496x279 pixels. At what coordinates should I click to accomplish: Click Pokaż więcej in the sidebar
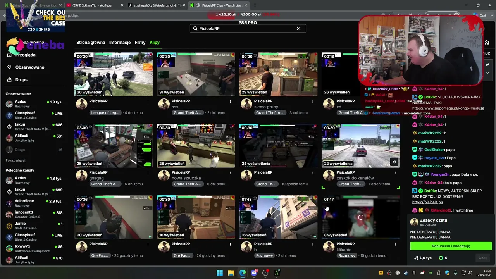tap(15, 160)
